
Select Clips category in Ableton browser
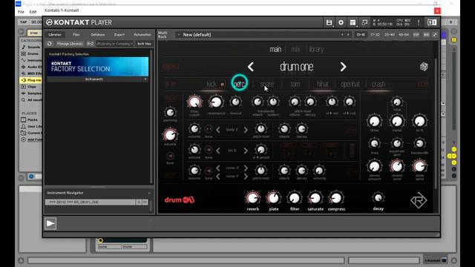[31, 87]
